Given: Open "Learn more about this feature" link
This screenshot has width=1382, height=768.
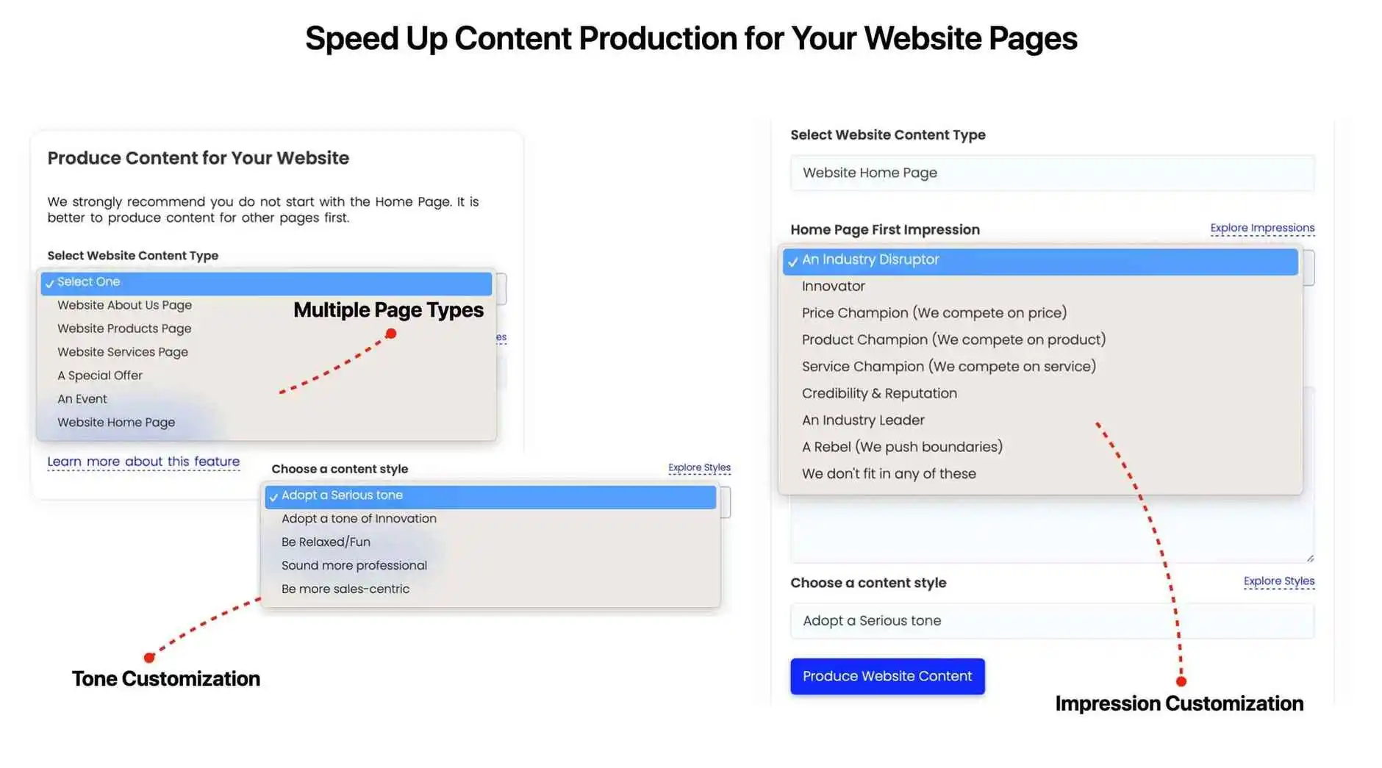Looking at the screenshot, I should click(143, 461).
